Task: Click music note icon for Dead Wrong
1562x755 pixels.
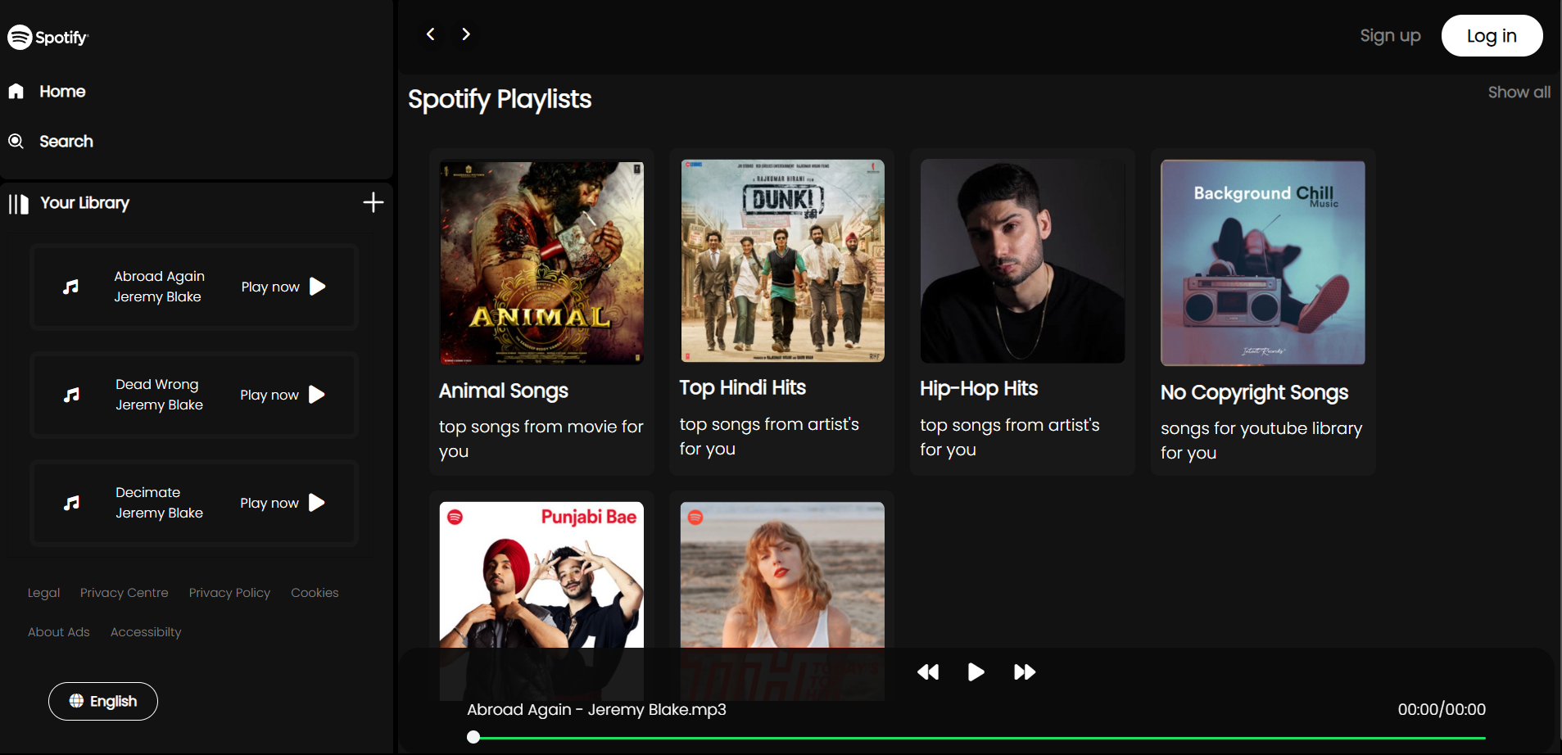Action: pos(72,395)
